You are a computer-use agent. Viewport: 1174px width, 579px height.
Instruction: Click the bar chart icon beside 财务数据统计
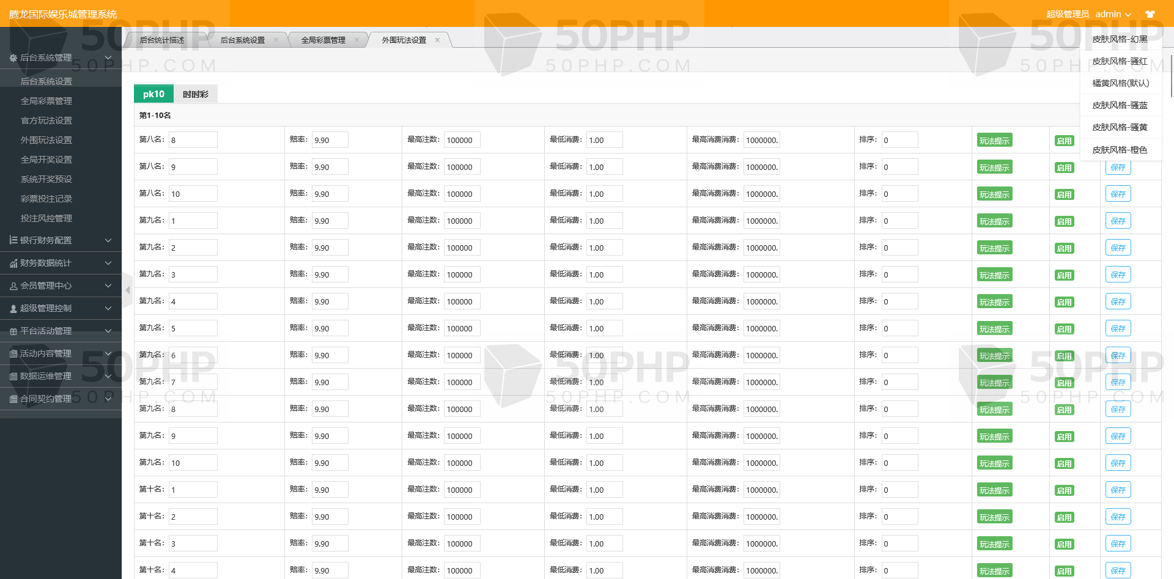tap(13, 264)
